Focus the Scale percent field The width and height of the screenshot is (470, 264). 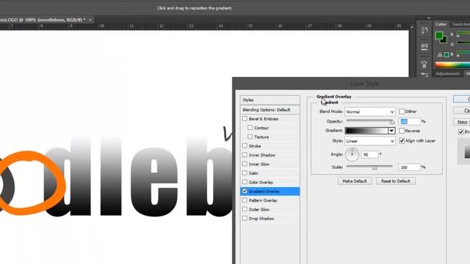pyautogui.click(x=410, y=167)
